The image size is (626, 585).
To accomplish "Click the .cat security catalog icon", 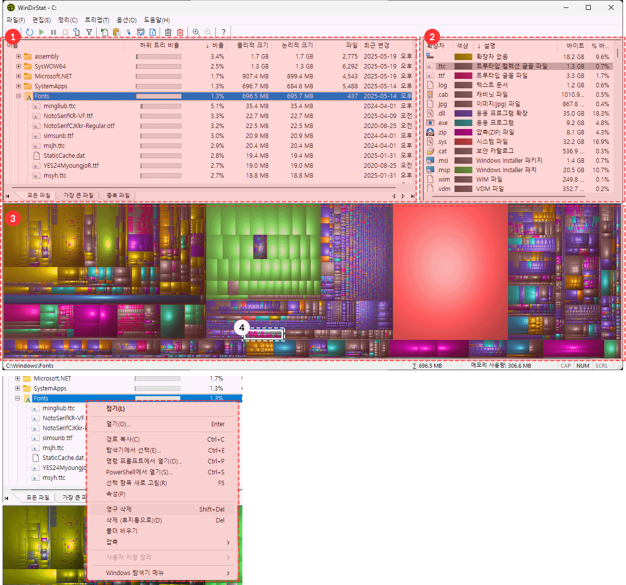I will pyautogui.click(x=430, y=151).
